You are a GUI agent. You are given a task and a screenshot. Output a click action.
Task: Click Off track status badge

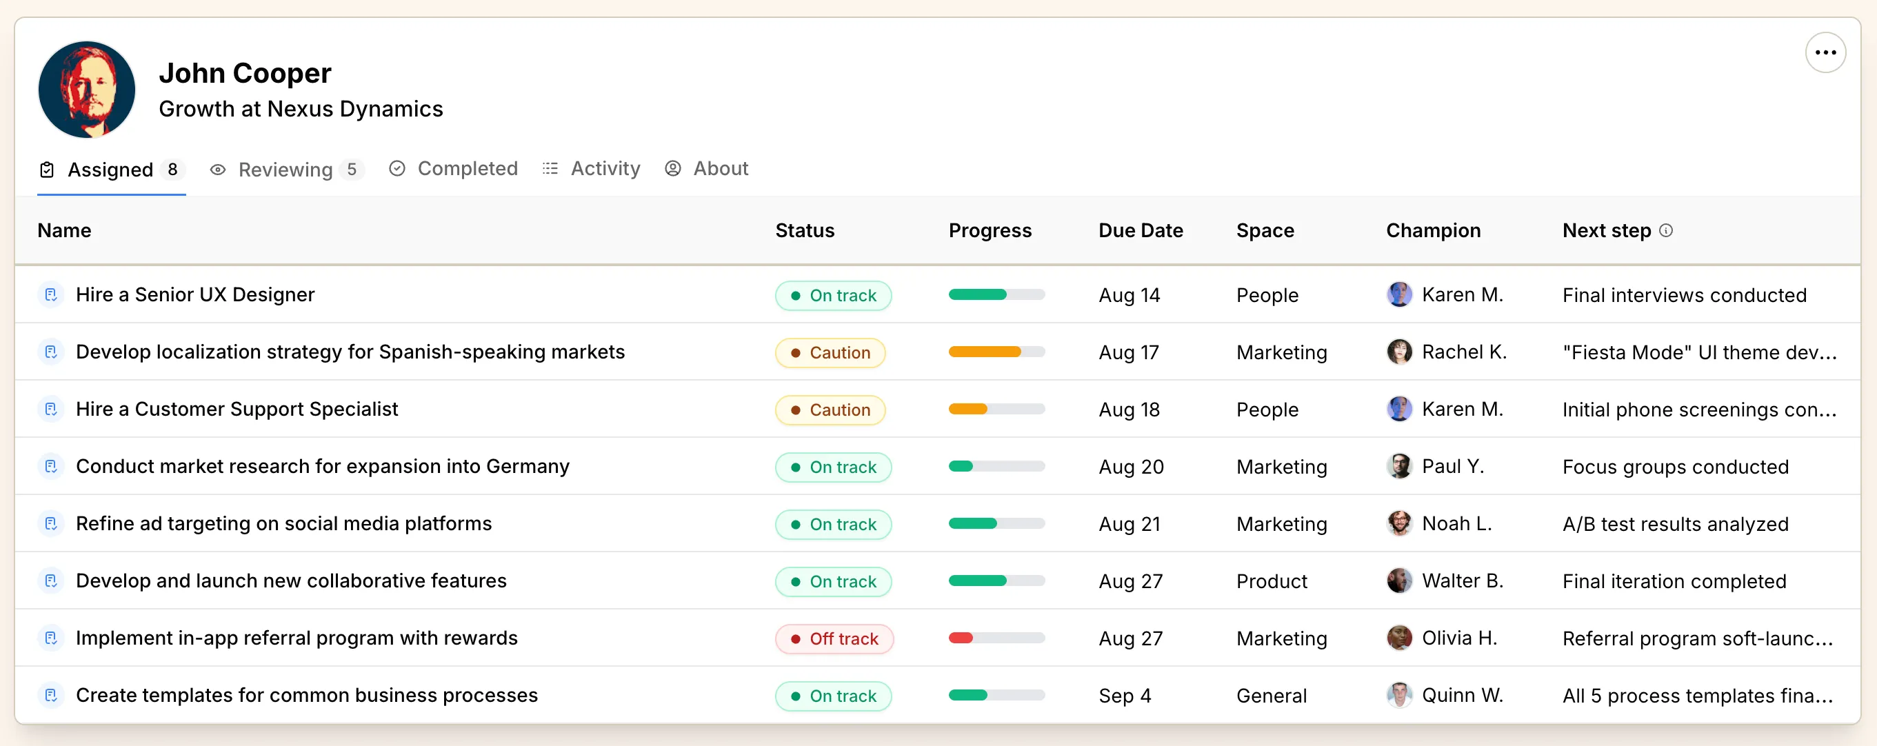click(834, 638)
